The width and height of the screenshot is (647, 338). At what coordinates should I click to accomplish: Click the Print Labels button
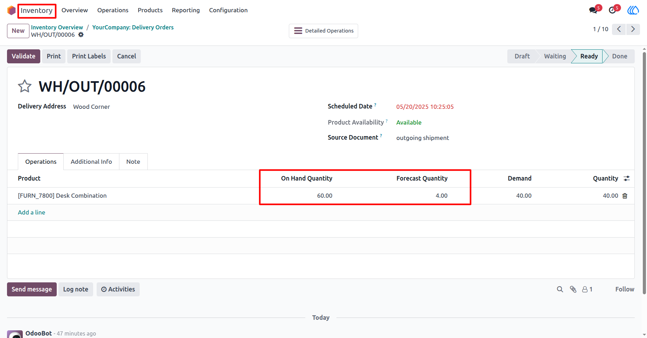tap(89, 56)
